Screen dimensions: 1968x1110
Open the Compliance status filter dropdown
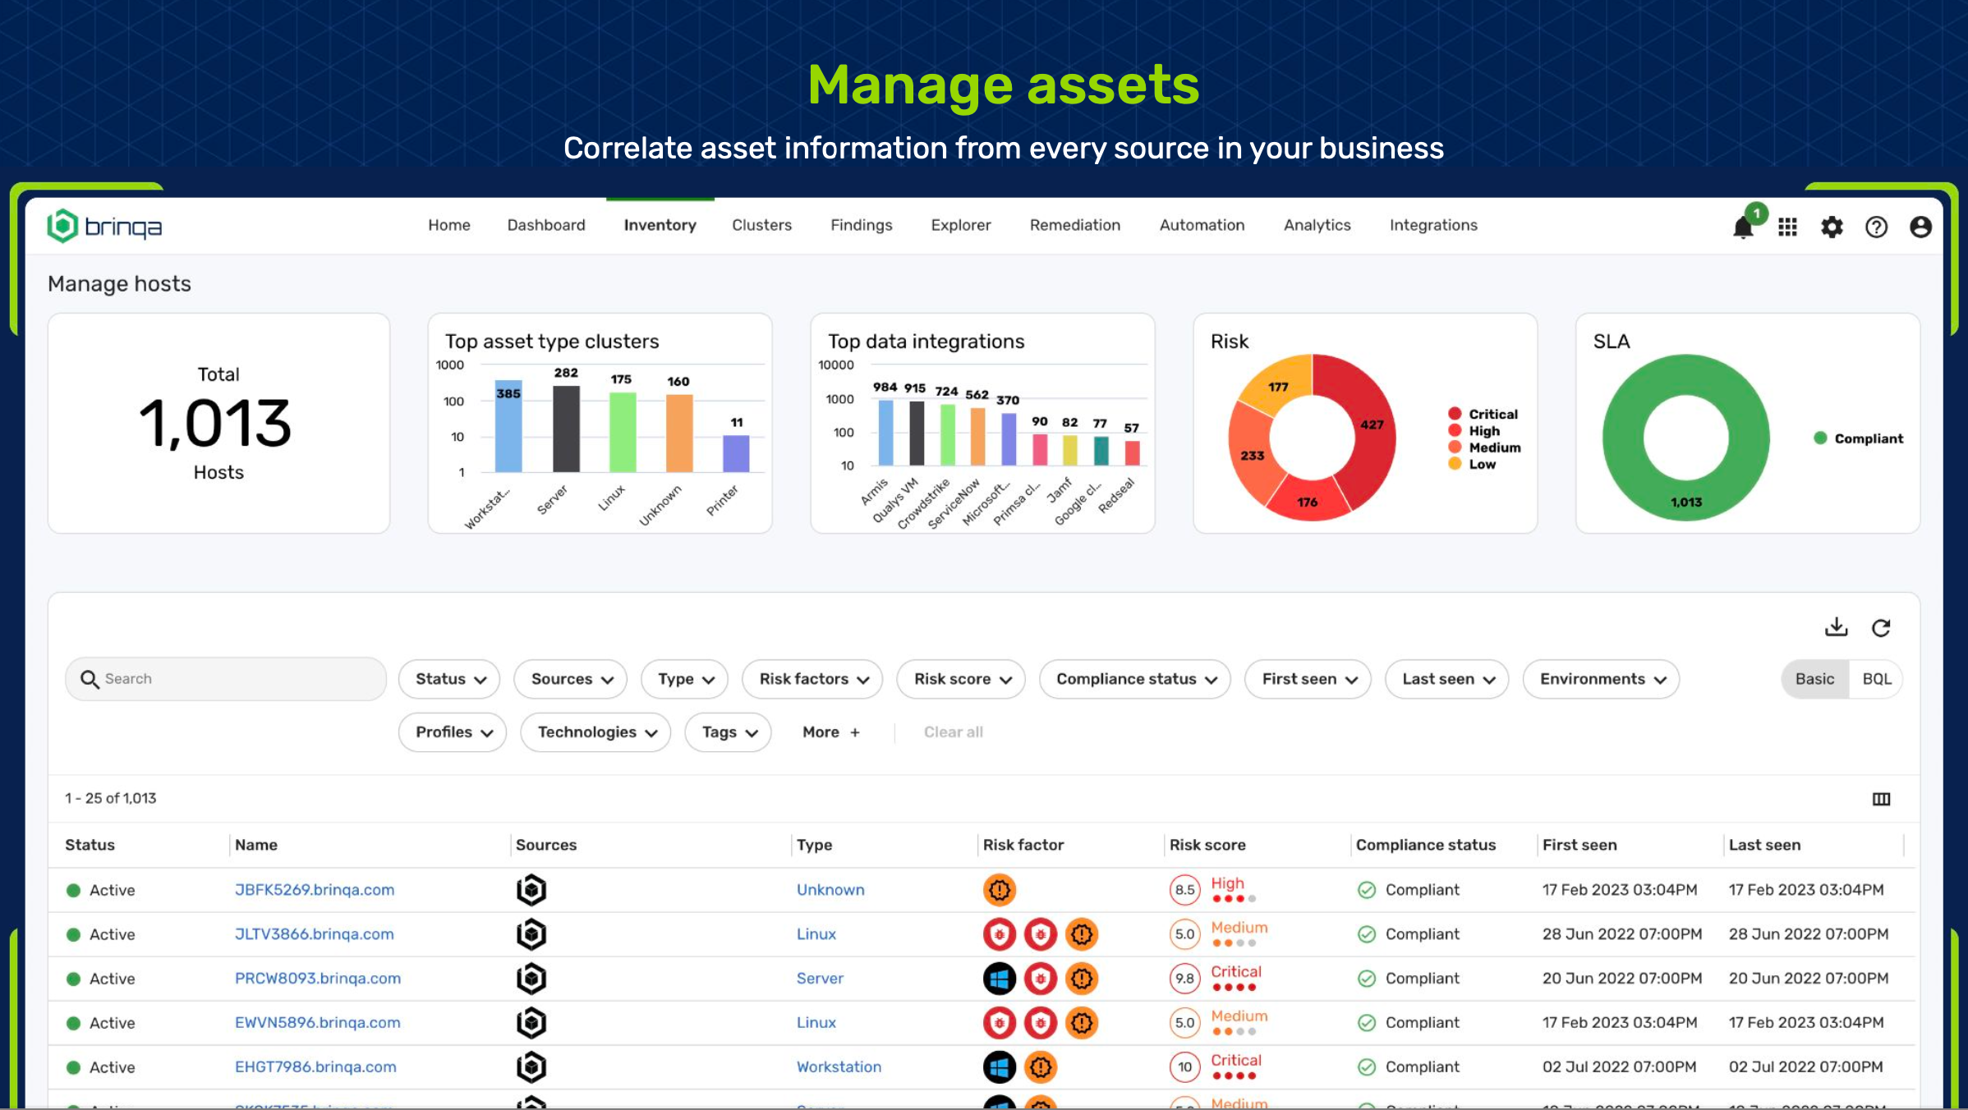[x=1135, y=679]
